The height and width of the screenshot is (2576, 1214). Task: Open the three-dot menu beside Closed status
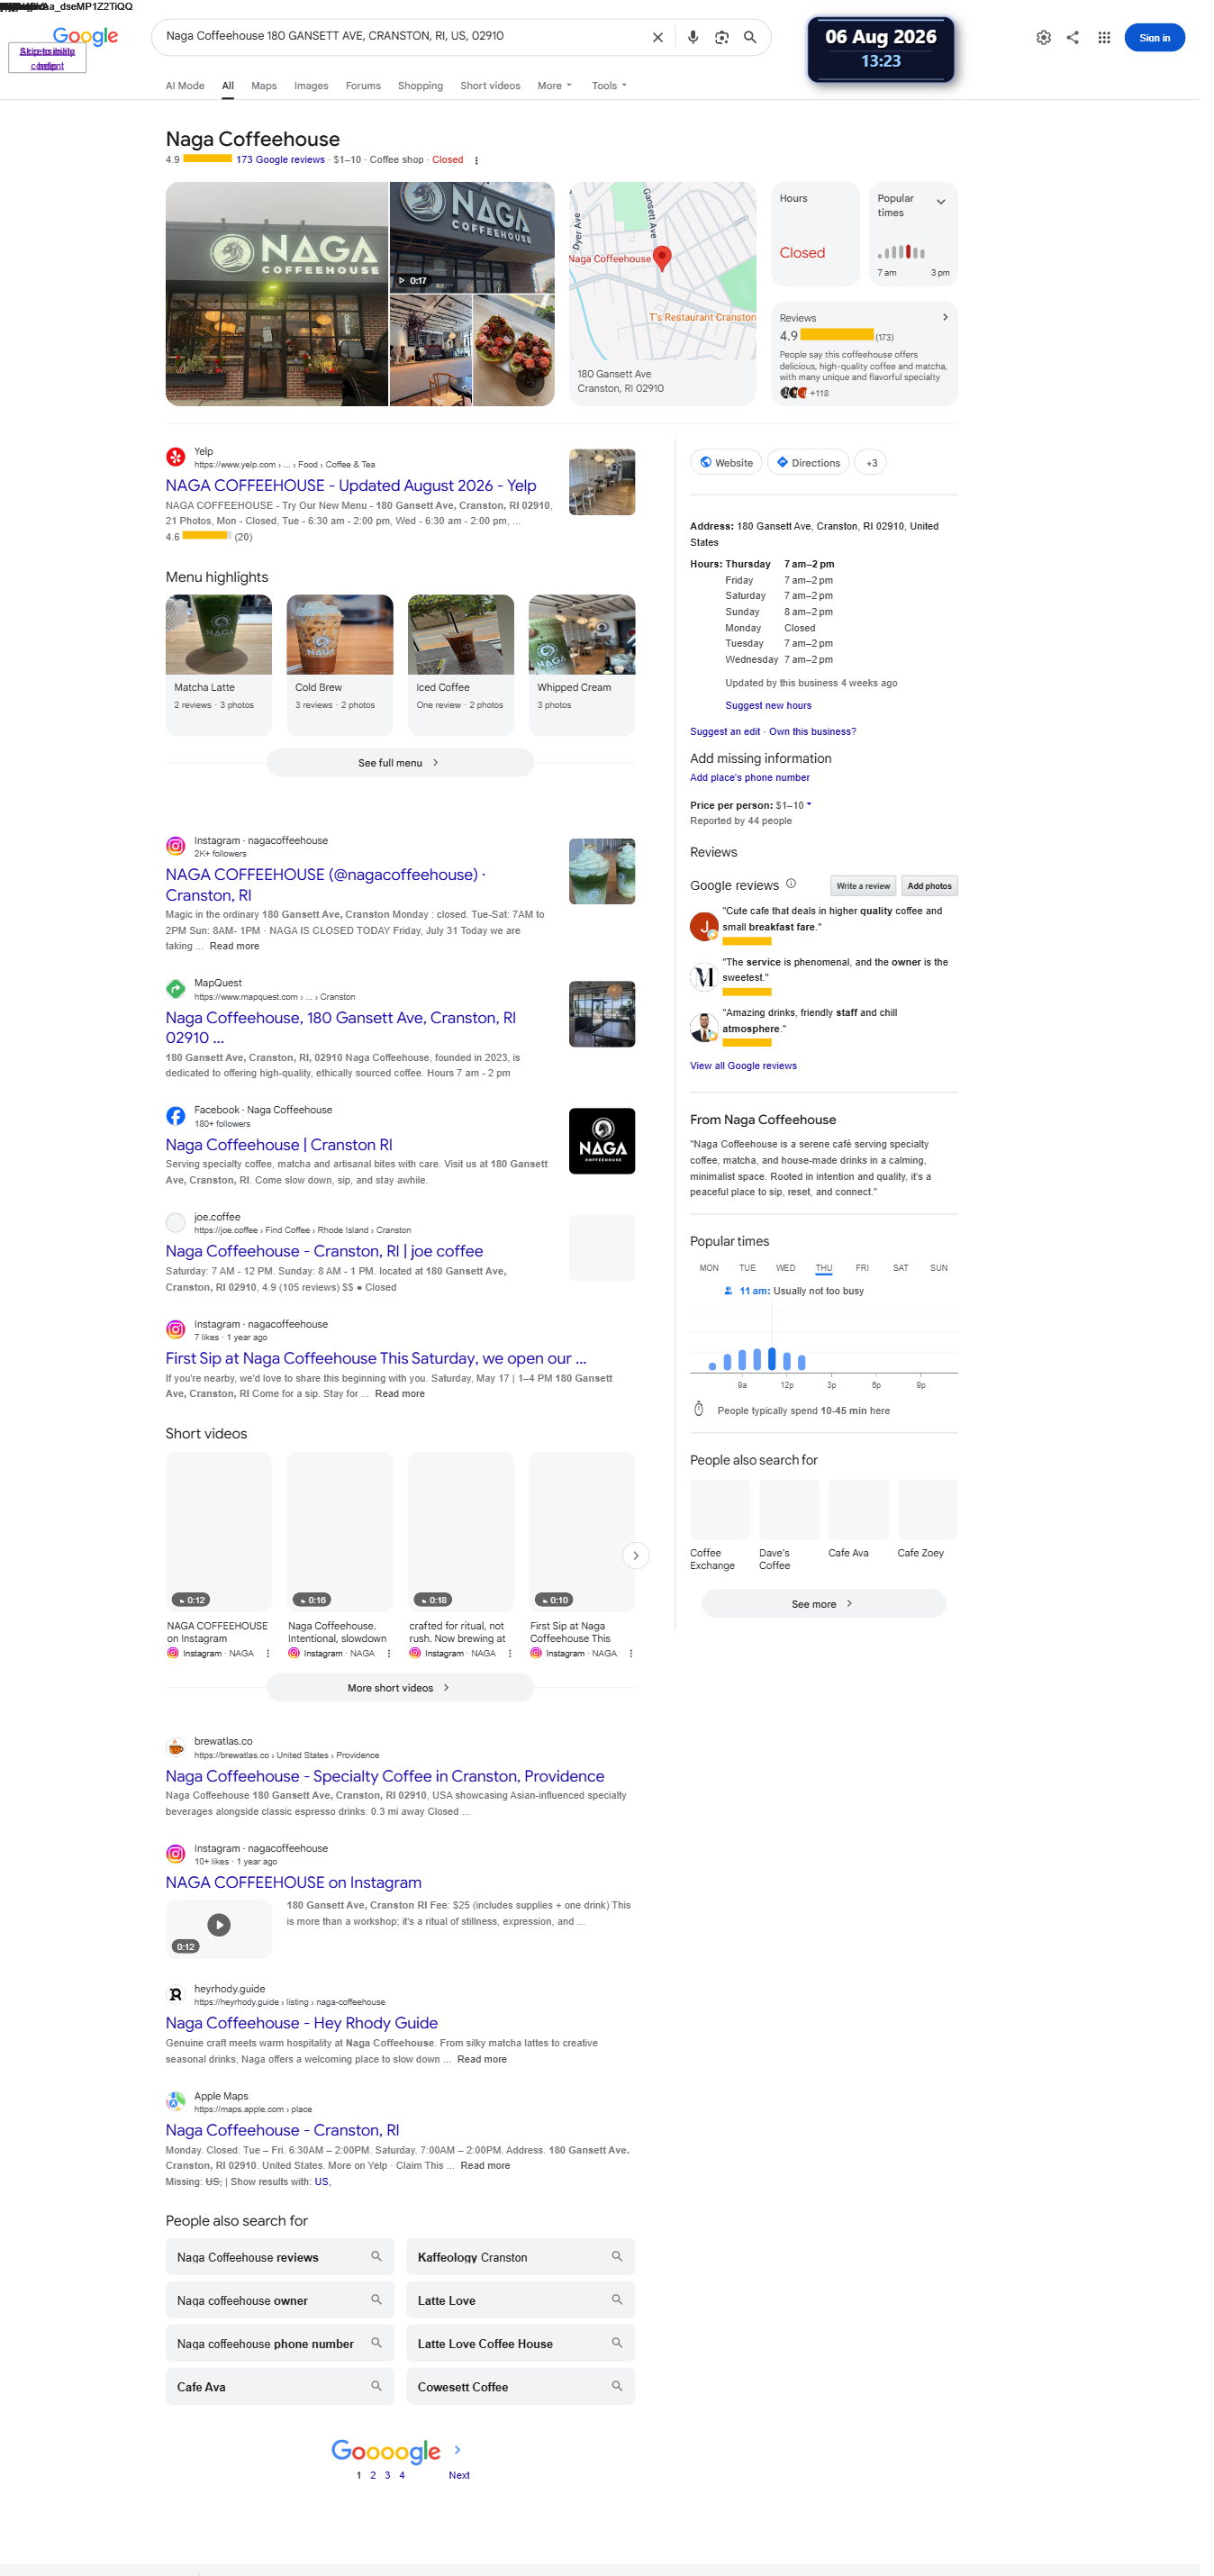coord(476,160)
